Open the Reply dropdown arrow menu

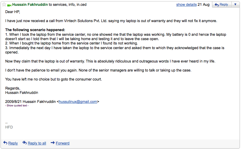coord(235,4)
